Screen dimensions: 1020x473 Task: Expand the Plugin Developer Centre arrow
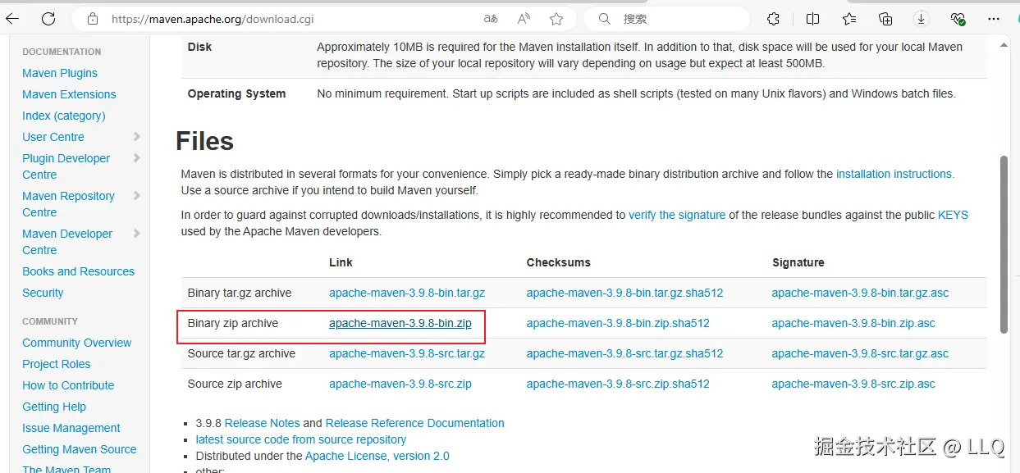(136, 158)
